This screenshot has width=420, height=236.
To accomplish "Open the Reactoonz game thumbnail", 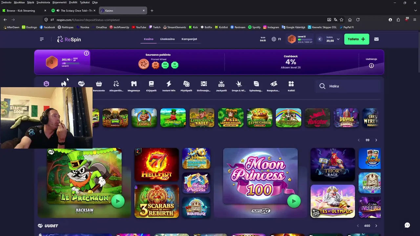I will [x=196, y=207].
